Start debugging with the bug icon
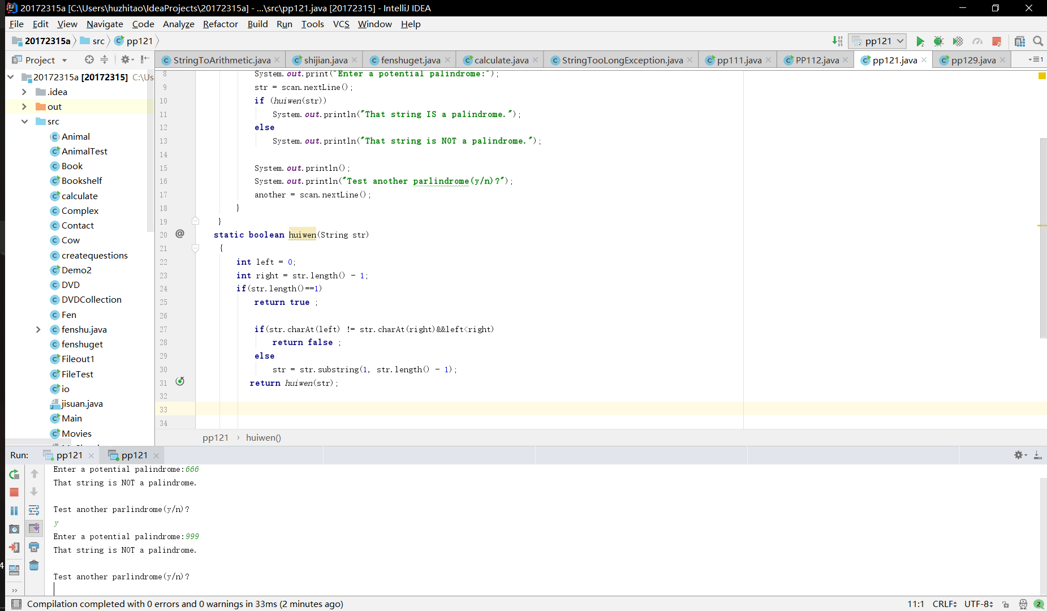This screenshot has height=611, width=1047. [x=938, y=41]
